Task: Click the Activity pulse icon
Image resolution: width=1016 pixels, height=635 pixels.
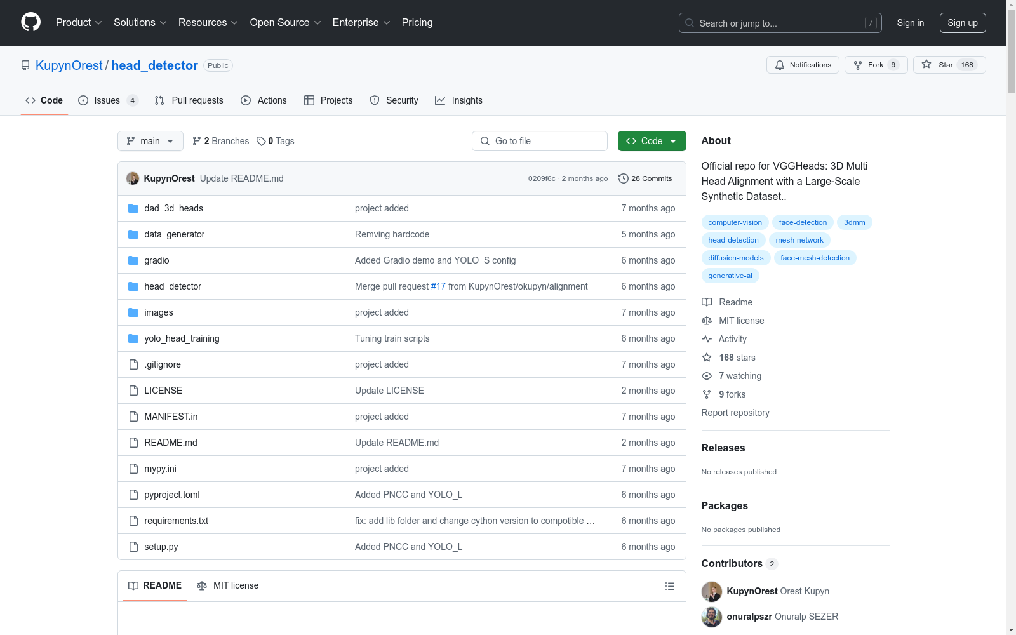Action: (707, 339)
